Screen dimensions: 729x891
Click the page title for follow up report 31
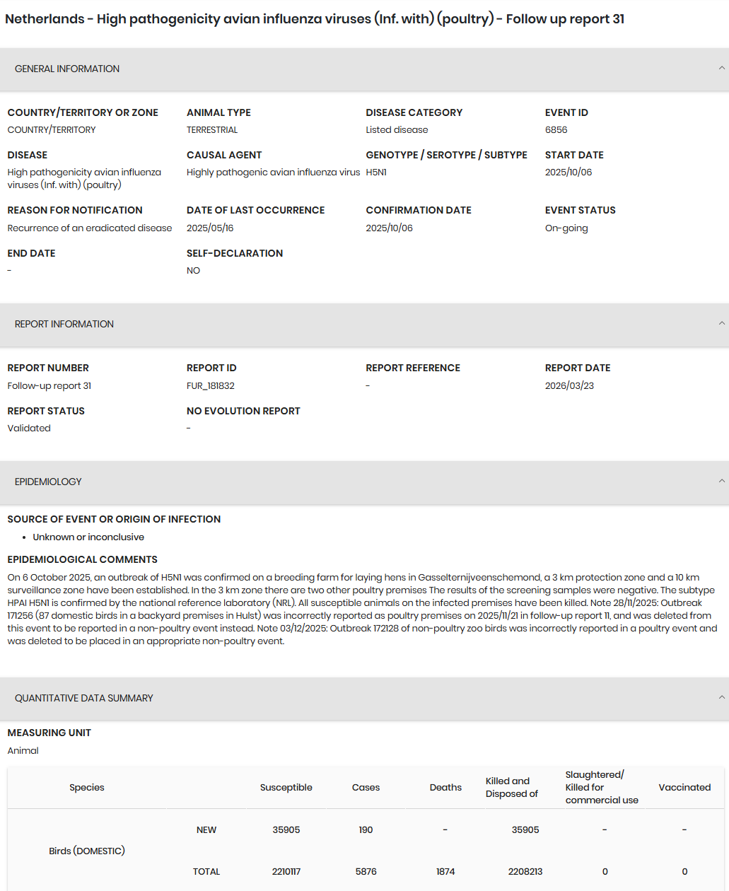(x=315, y=19)
